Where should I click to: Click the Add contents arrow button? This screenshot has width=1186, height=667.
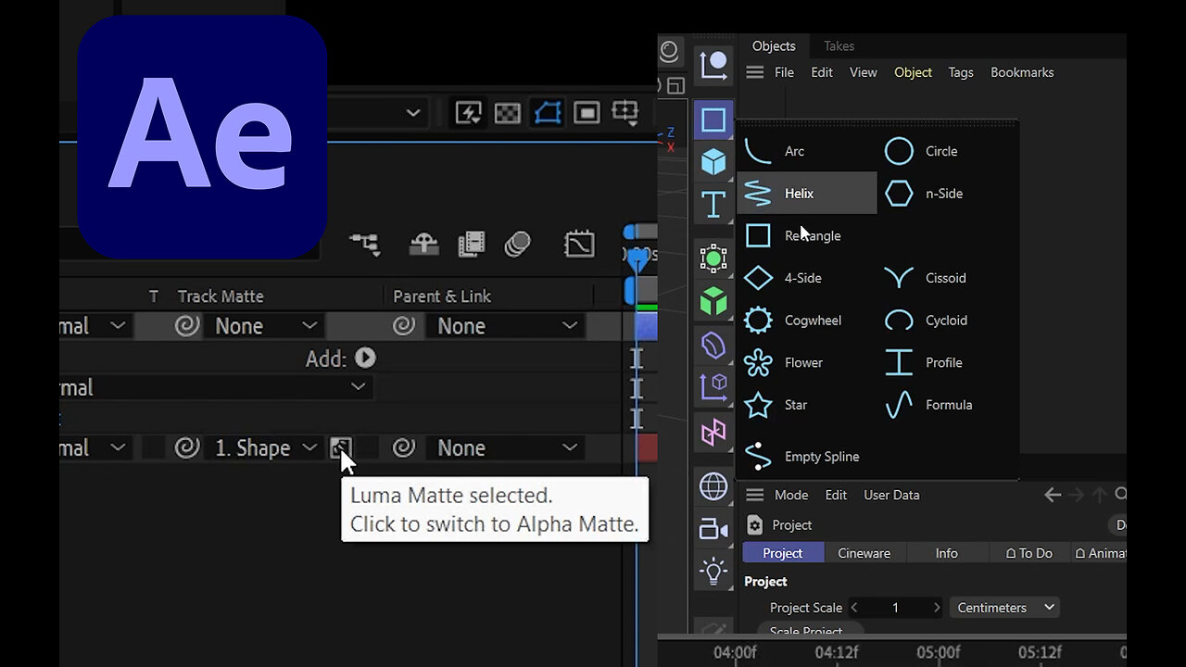[365, 358]
